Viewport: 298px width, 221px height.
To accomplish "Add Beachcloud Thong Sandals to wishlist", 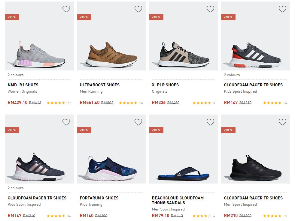I will click(x=210, y=122).
